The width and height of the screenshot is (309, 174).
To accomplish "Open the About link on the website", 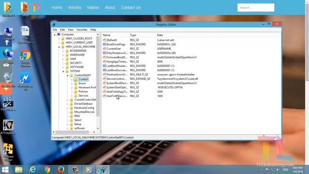I will (110, 8).
